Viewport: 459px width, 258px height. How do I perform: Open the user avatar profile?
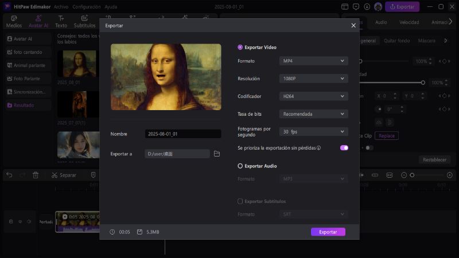coord(378,7)
